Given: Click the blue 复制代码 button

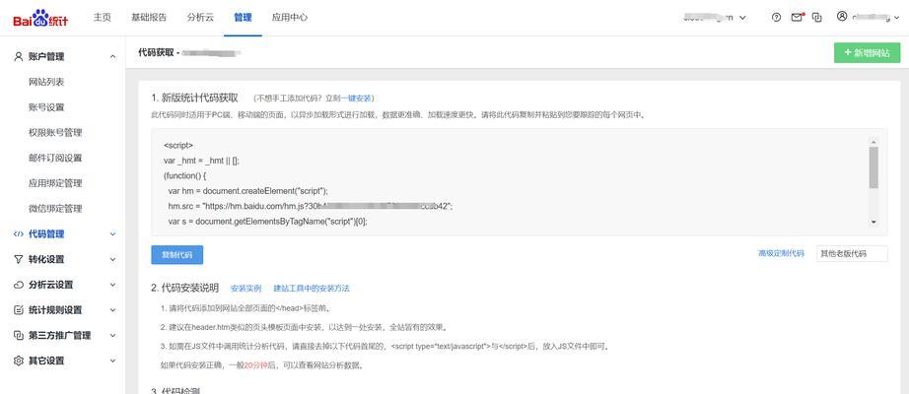Looking at the screenshot, I should pyautogui.click(x=177, y=254).
